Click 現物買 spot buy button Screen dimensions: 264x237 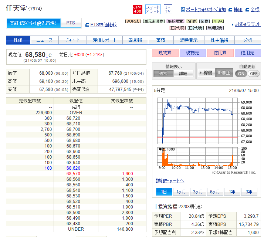pos(165,53)
